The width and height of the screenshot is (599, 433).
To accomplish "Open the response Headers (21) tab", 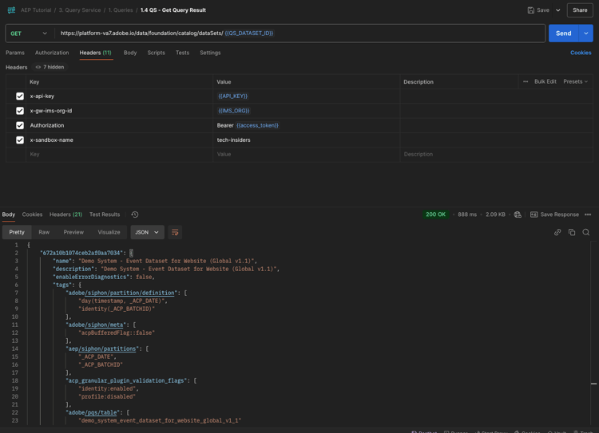I will pos(65,215).
